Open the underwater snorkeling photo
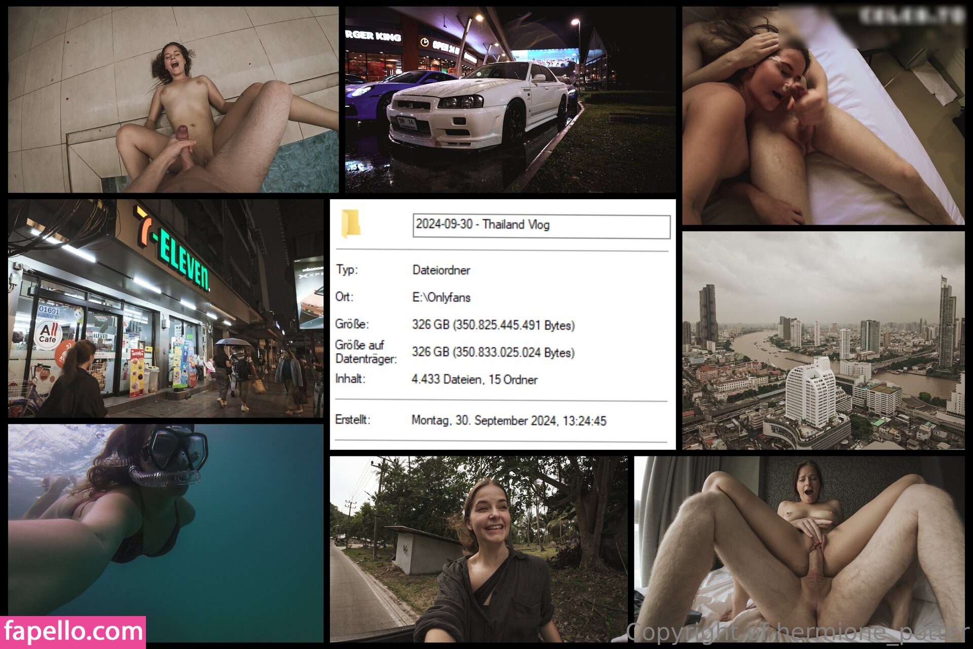The height and width of the screenshot is (649, 973). [x=165, y=532]
